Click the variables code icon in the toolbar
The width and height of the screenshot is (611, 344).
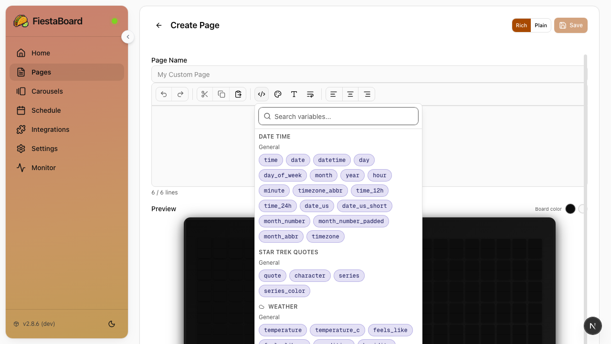coord(262,94)
